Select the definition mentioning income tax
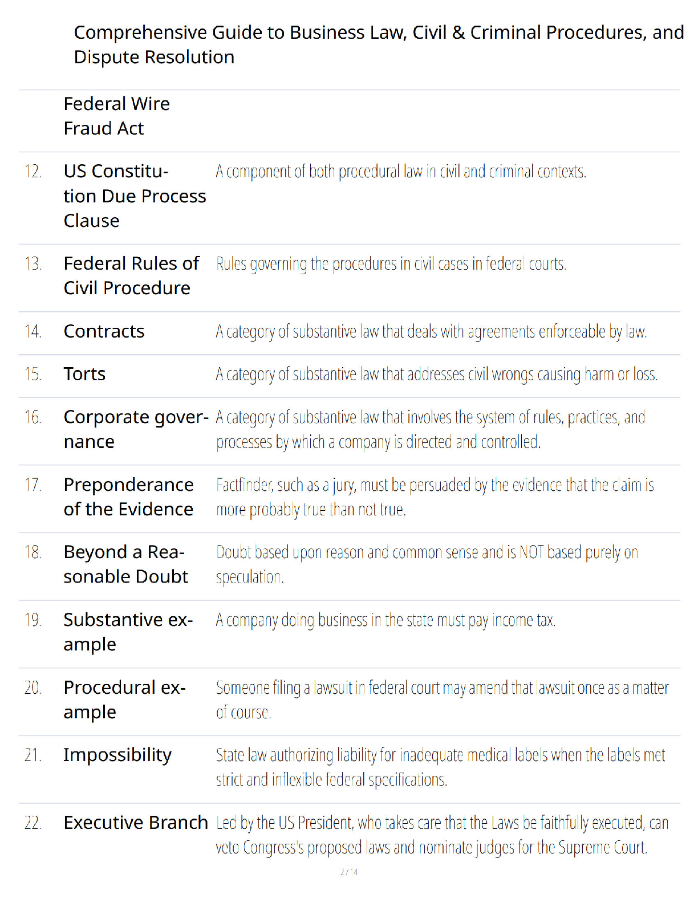 [x=385, y=620]
